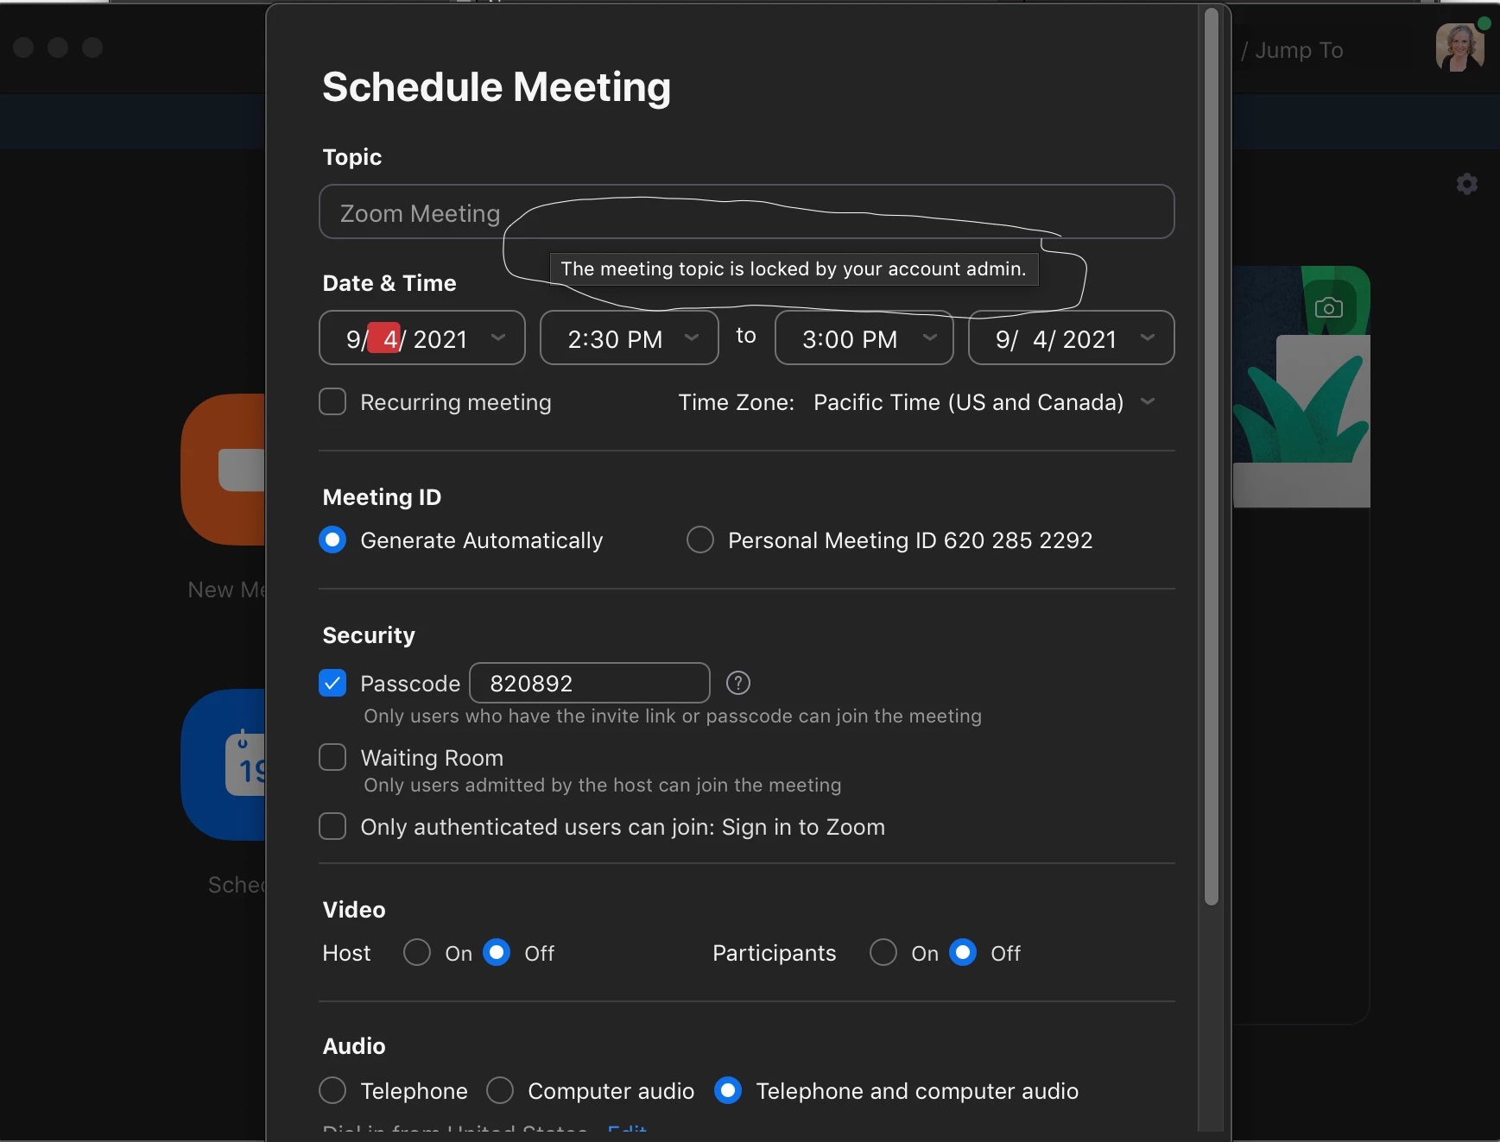Select Telephone and computer audio option
This screenshot has width=1500, height=1142.
728,1090
